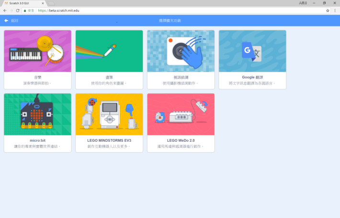Click the 選擇擴充功能 header title
This screenshot has width=340, height=218.
(x=170, y=21)
